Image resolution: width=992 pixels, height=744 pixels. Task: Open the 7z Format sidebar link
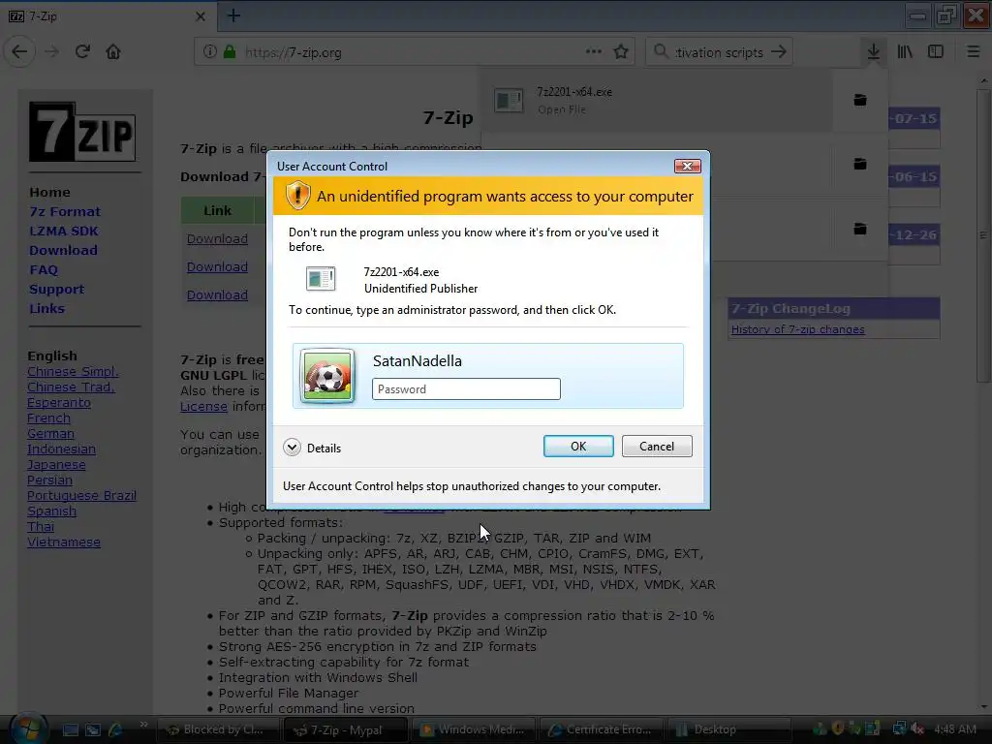click(x=65, y=212)
